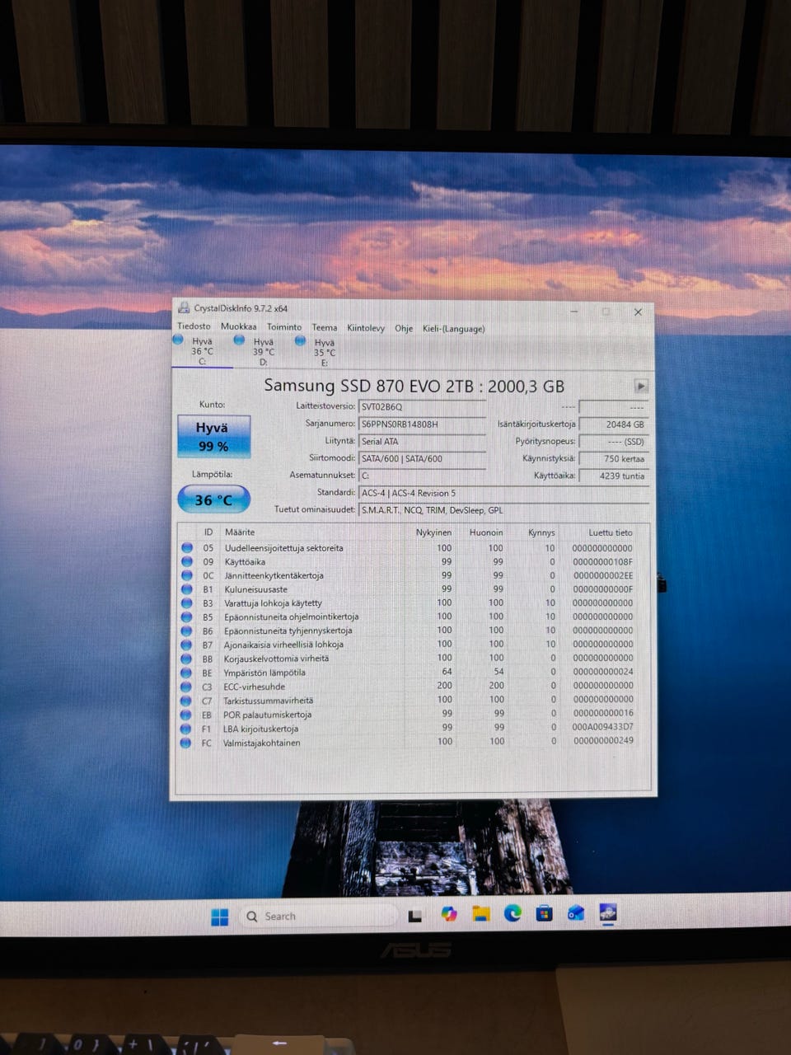Viewport: 791px width, 1055px height.
Task: Click the 4239 tuntia power-on hours value
Action: 614,476
